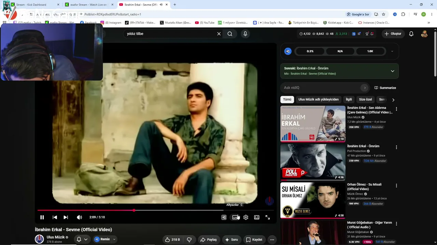This screenshot has height=245, width=437.
Task: Open more options for 'Sen Aldırma' video
Action: 396,109
